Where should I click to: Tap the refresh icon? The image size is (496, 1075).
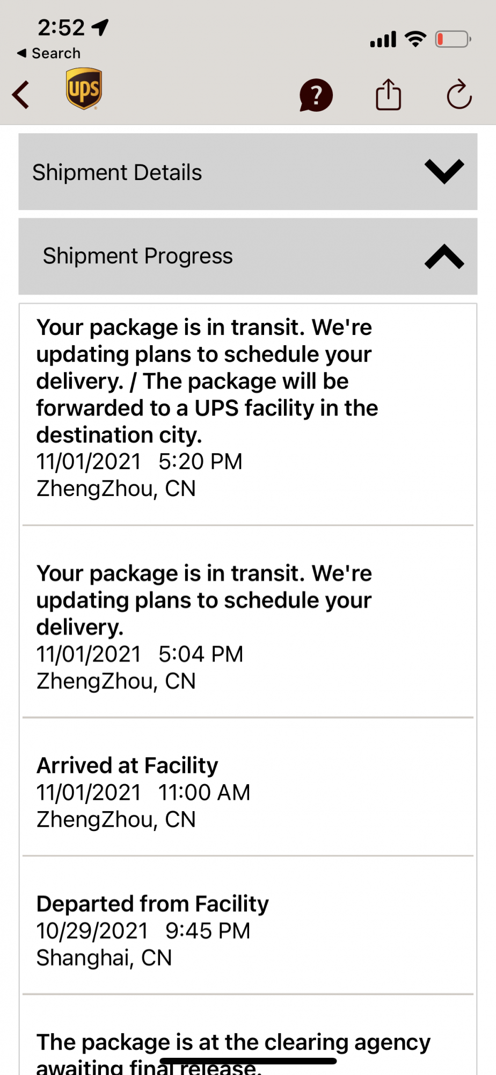pos(459,95)
